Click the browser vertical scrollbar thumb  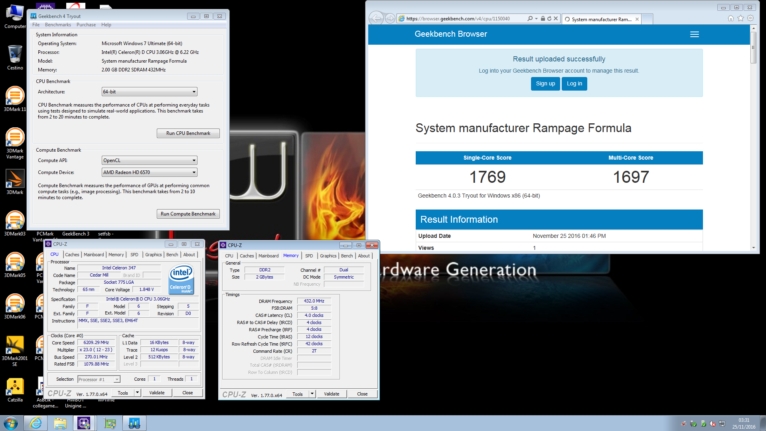[x=754, y=47]
